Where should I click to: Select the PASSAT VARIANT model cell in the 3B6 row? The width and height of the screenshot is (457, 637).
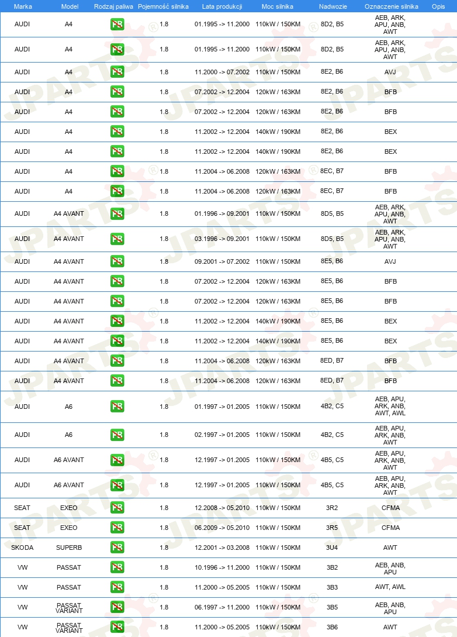(x=69, y=628)
